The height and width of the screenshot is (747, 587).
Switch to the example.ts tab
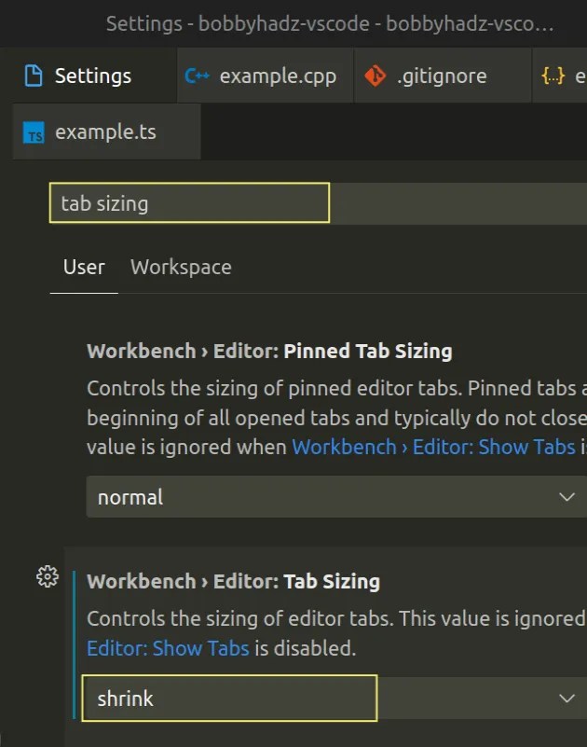(98, 131)
